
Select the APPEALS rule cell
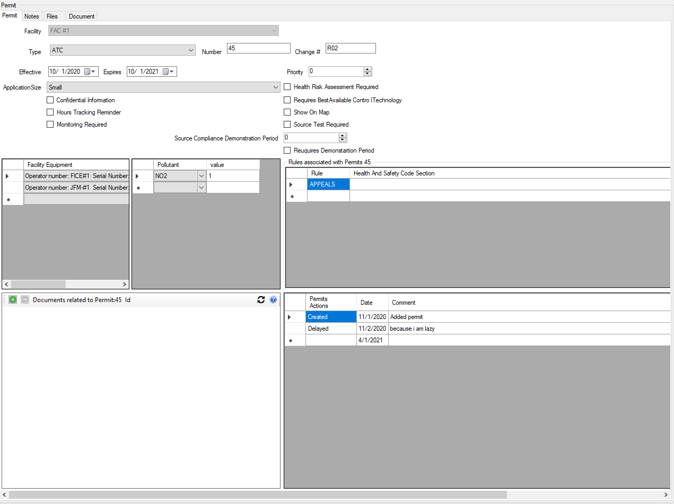tap(328, 184)
